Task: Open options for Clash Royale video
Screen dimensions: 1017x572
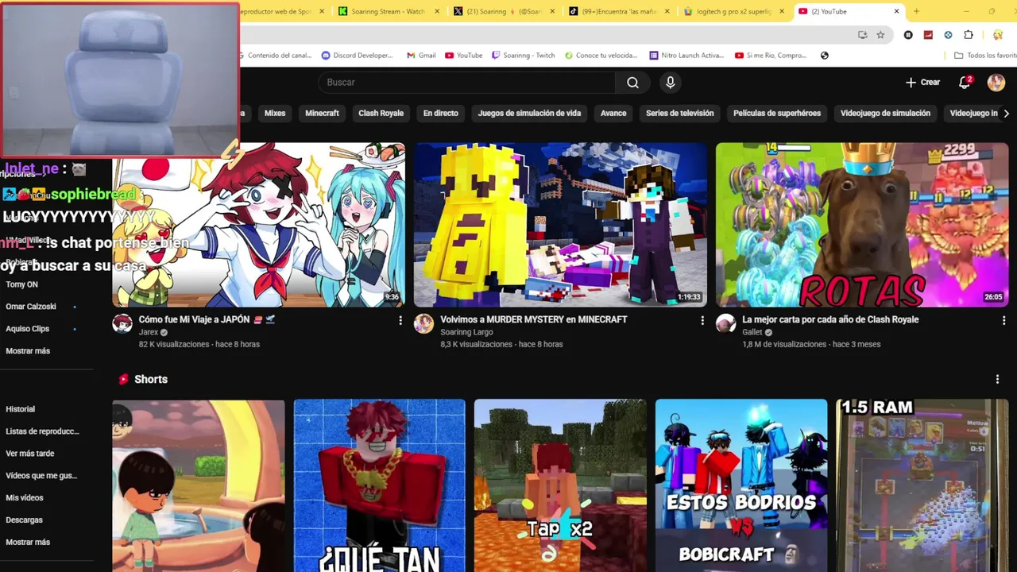Action: click(1003, 320)
